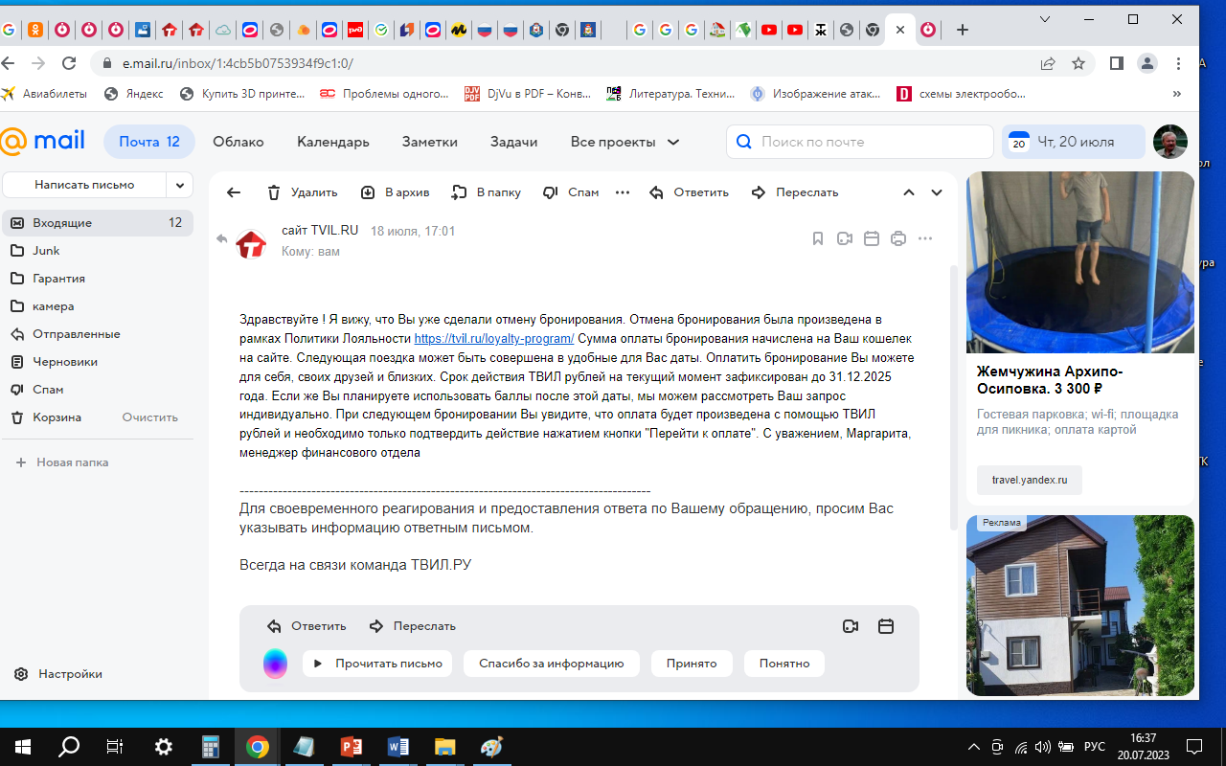This screenshot has height=766, width=1226.
Task: Open a new browser tab with plus
Action: click(963, 30)
